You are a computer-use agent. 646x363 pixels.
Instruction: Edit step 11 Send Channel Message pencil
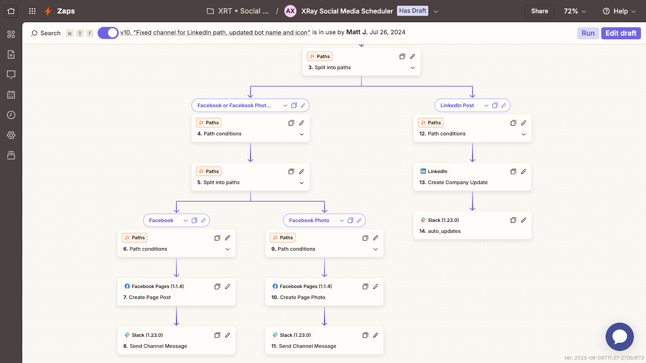tap(375, 335)
